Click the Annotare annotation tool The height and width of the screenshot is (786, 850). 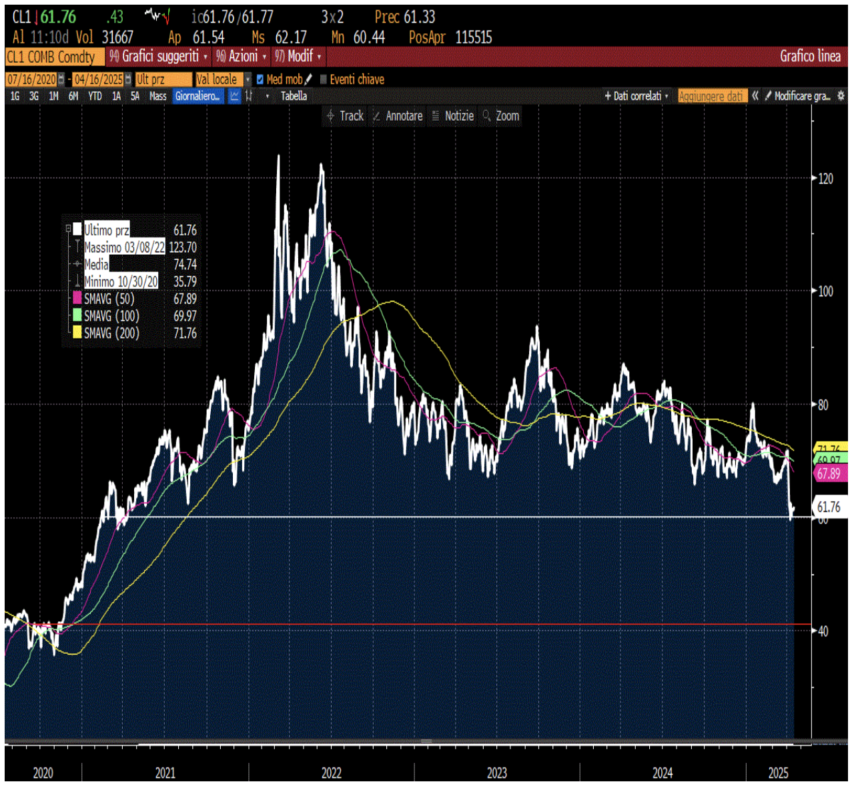coord(398,116)
